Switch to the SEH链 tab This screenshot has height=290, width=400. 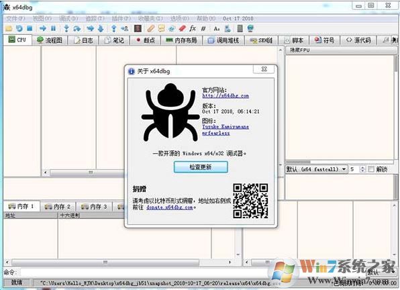261,40
